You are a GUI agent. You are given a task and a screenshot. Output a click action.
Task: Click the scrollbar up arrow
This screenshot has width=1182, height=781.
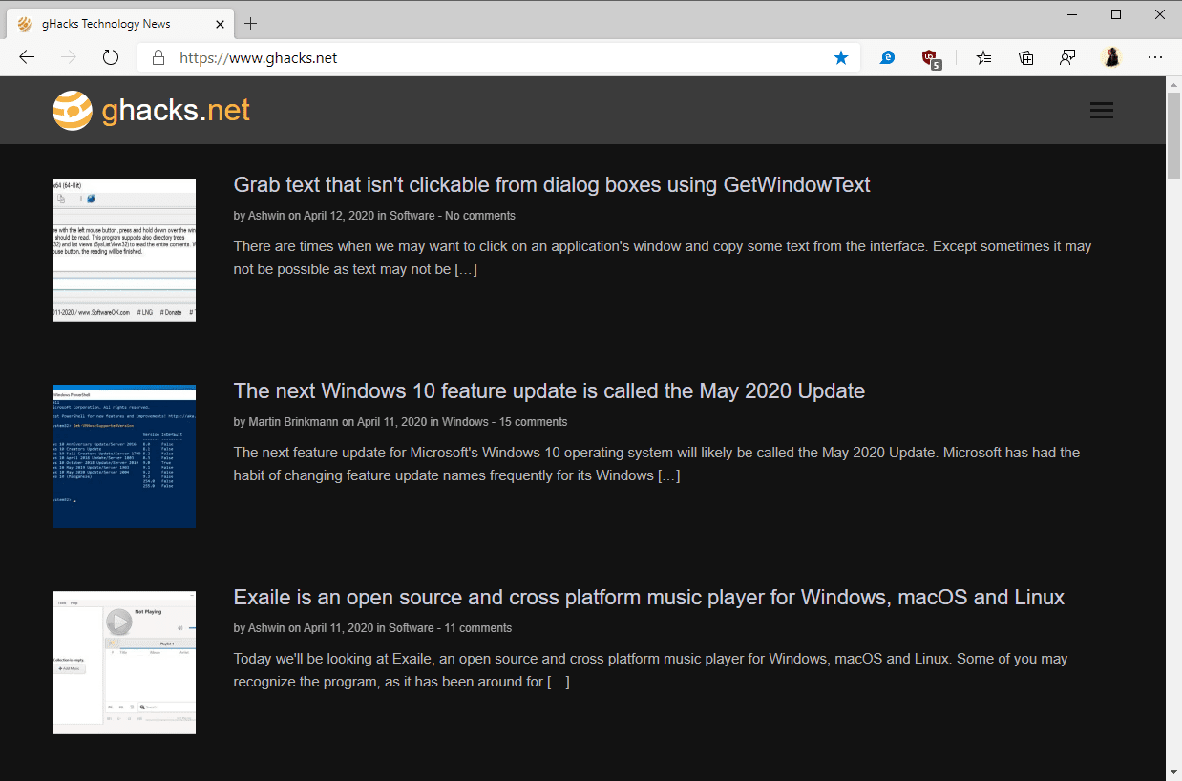pyautogui.click(x=1173, y=85)
